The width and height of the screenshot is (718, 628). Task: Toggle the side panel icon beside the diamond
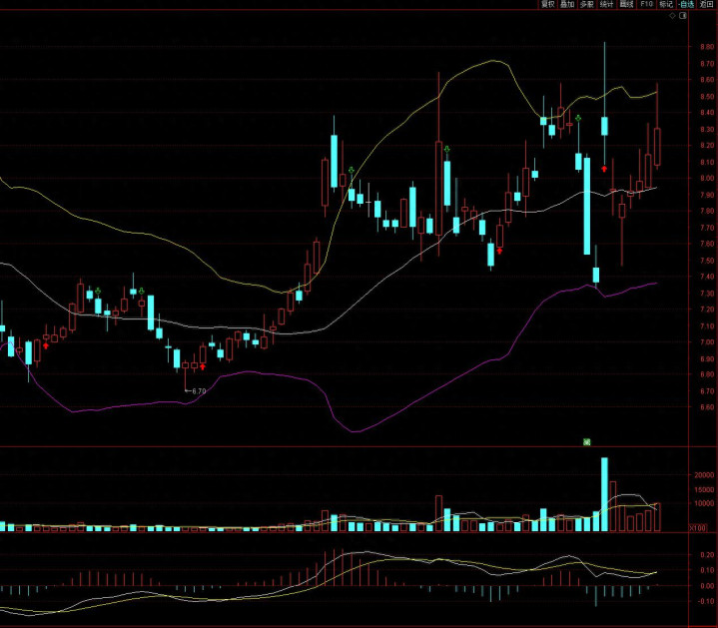[683, 16]
